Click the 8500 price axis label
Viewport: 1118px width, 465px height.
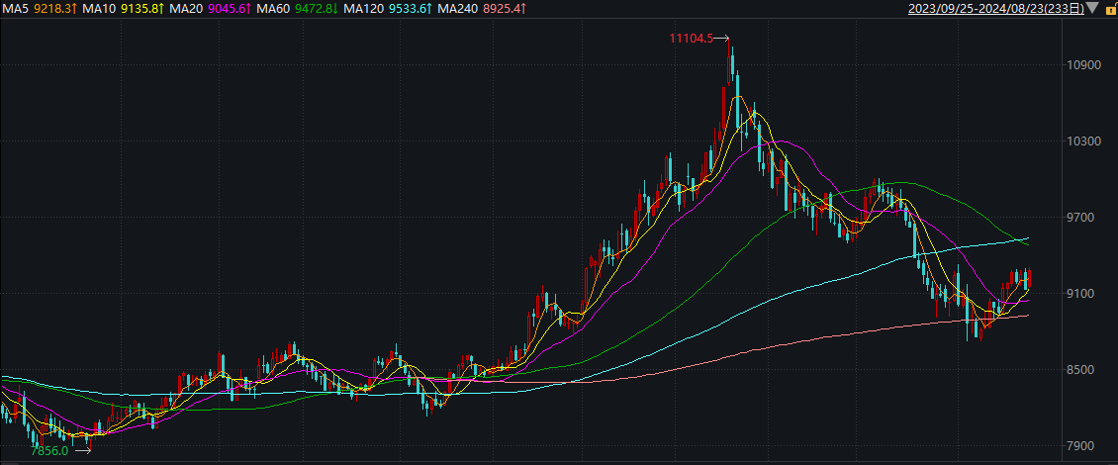[1079, 370]
